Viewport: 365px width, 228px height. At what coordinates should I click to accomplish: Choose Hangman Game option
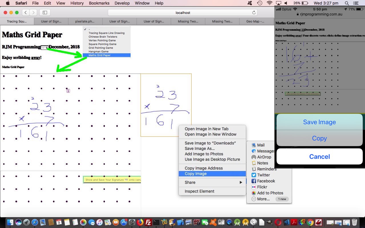coord(106,52)
